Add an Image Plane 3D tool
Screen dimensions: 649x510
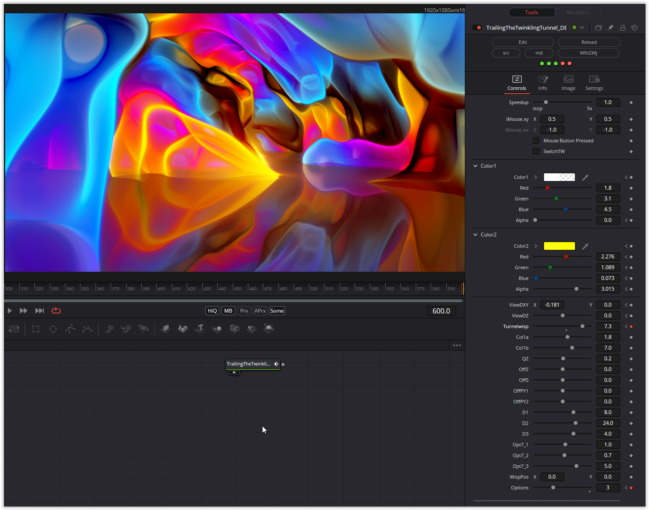pos(165,329)
